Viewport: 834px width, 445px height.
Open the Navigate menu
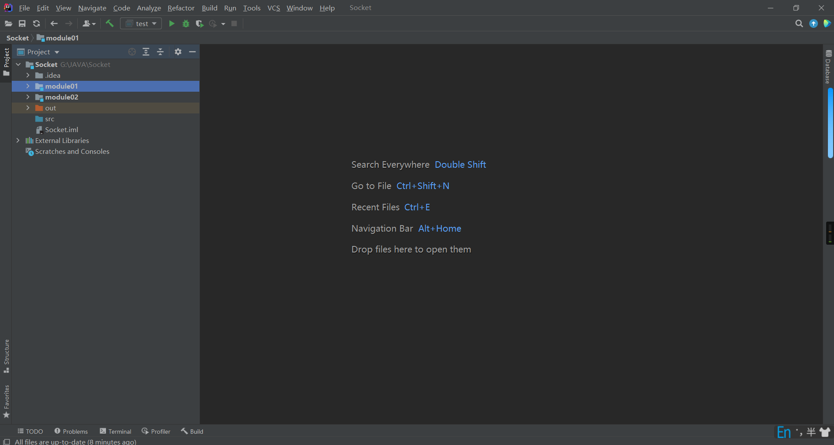[x=92, y=8]
